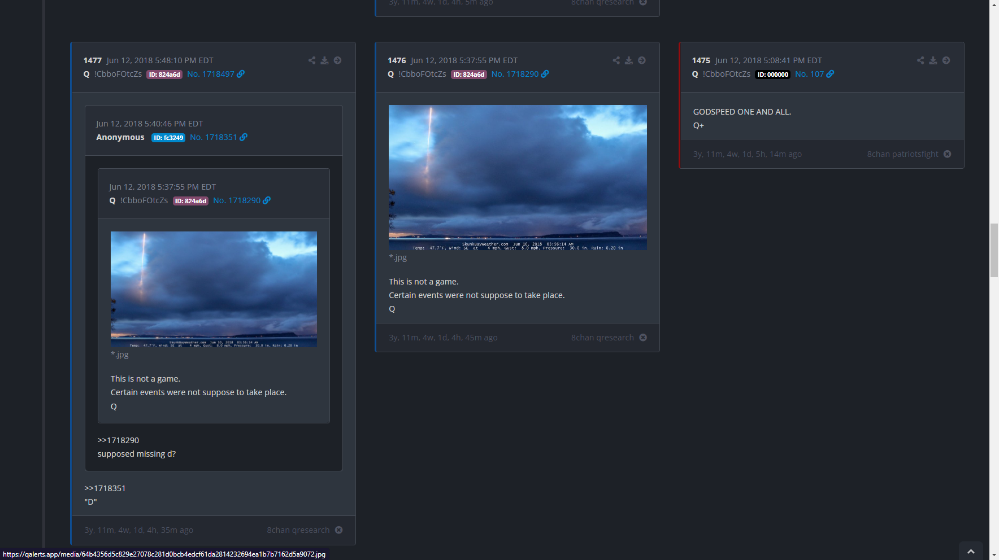The height and width of the screenshot is (560, 999).
Task: Open rocket sky image in post 1476
Action: tap(518, 177)
